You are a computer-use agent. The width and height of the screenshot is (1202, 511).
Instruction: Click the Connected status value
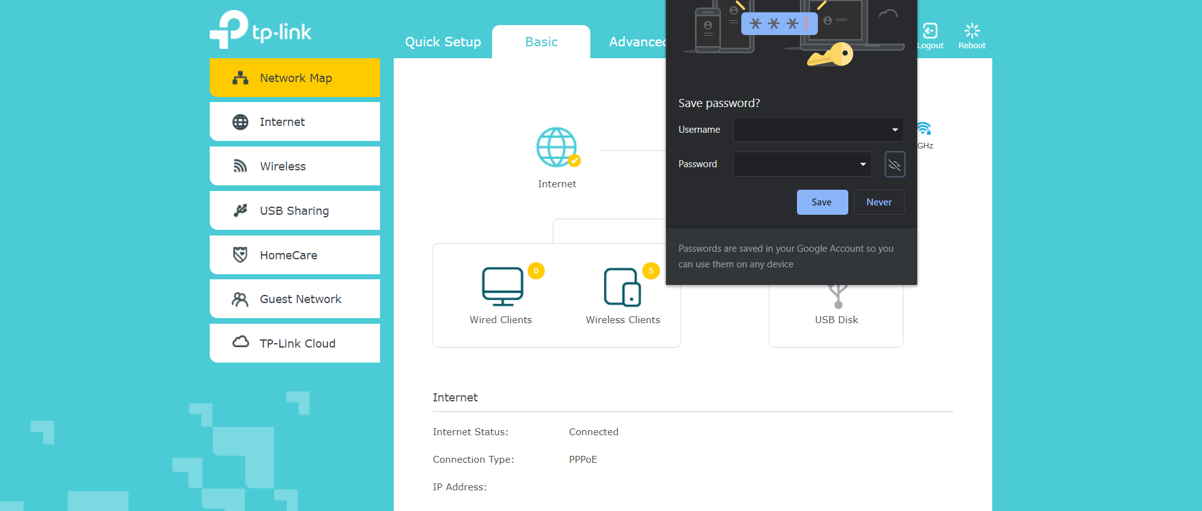[593, 432]
